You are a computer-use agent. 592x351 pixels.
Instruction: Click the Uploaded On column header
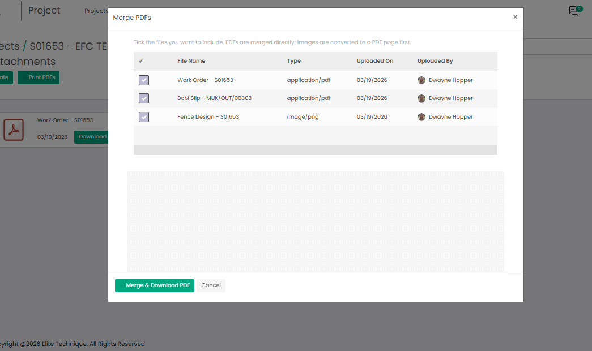pos(374,61)
